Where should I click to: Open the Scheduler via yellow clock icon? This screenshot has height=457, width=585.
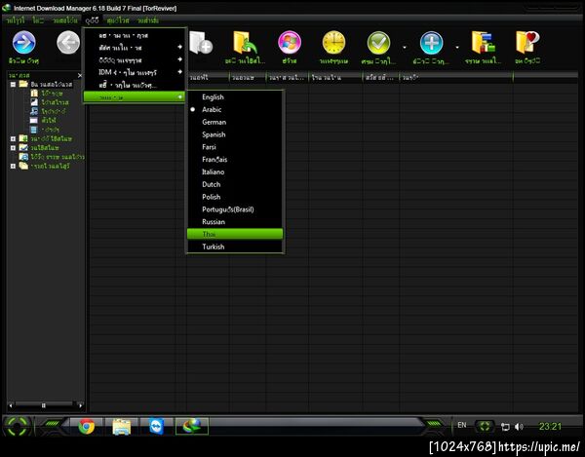pos(333,43)
